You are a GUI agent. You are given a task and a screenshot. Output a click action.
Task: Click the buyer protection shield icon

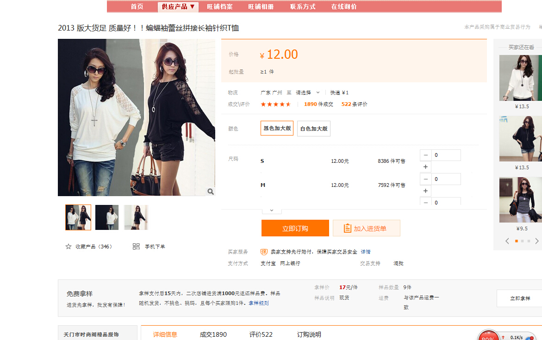coord(264,252)
